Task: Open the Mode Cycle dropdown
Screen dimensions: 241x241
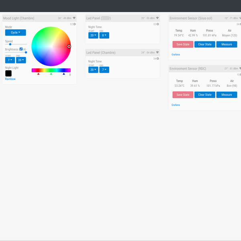Action: 15,33
